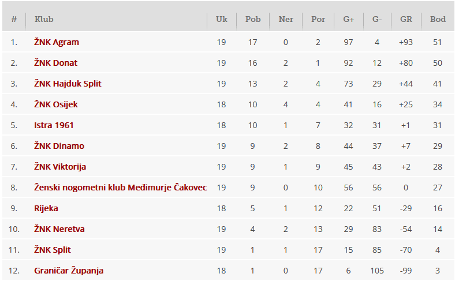Select ŽNK Split in the table
Viewport: 455px width, 281px height.
click(53, 250)
